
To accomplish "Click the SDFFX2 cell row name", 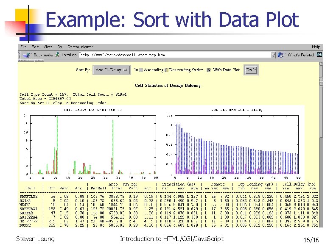I will tap(26, 213).
